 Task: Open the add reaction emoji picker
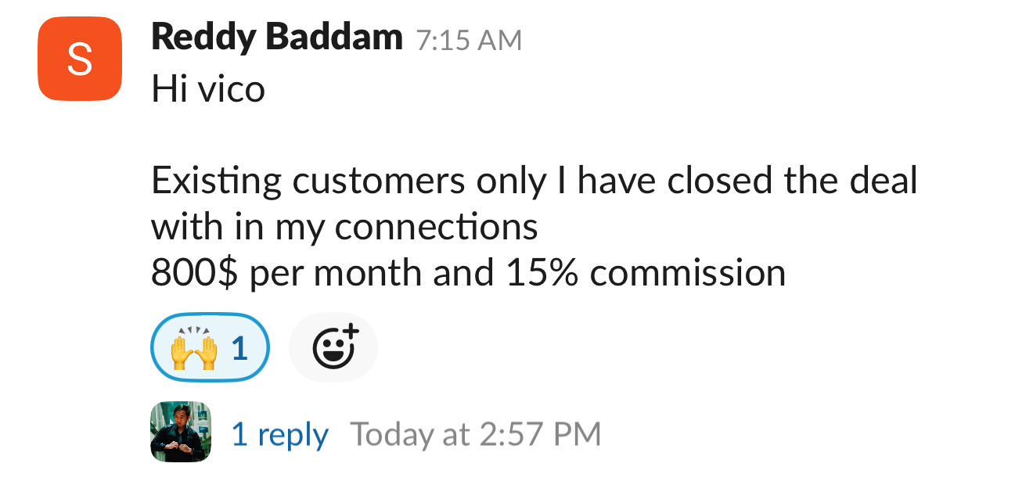(x=333, y=348)
